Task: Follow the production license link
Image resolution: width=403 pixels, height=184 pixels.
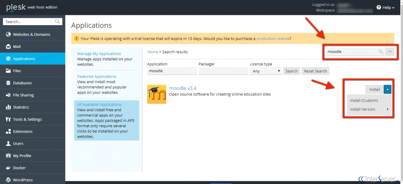Action: (273, 39)
